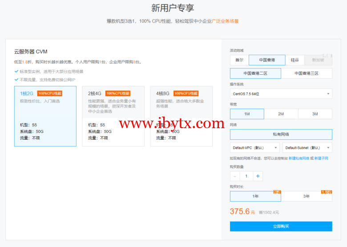Screen dimensions: 347x247
Task: Select the 4核8G server plan card
Action: coord(181,116)
